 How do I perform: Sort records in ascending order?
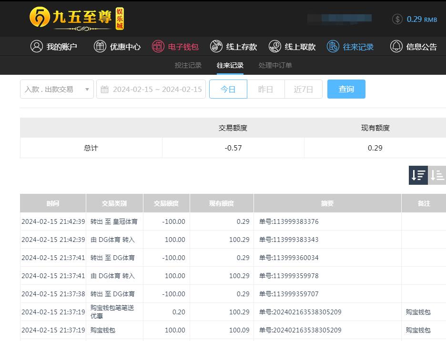point(437,175)
